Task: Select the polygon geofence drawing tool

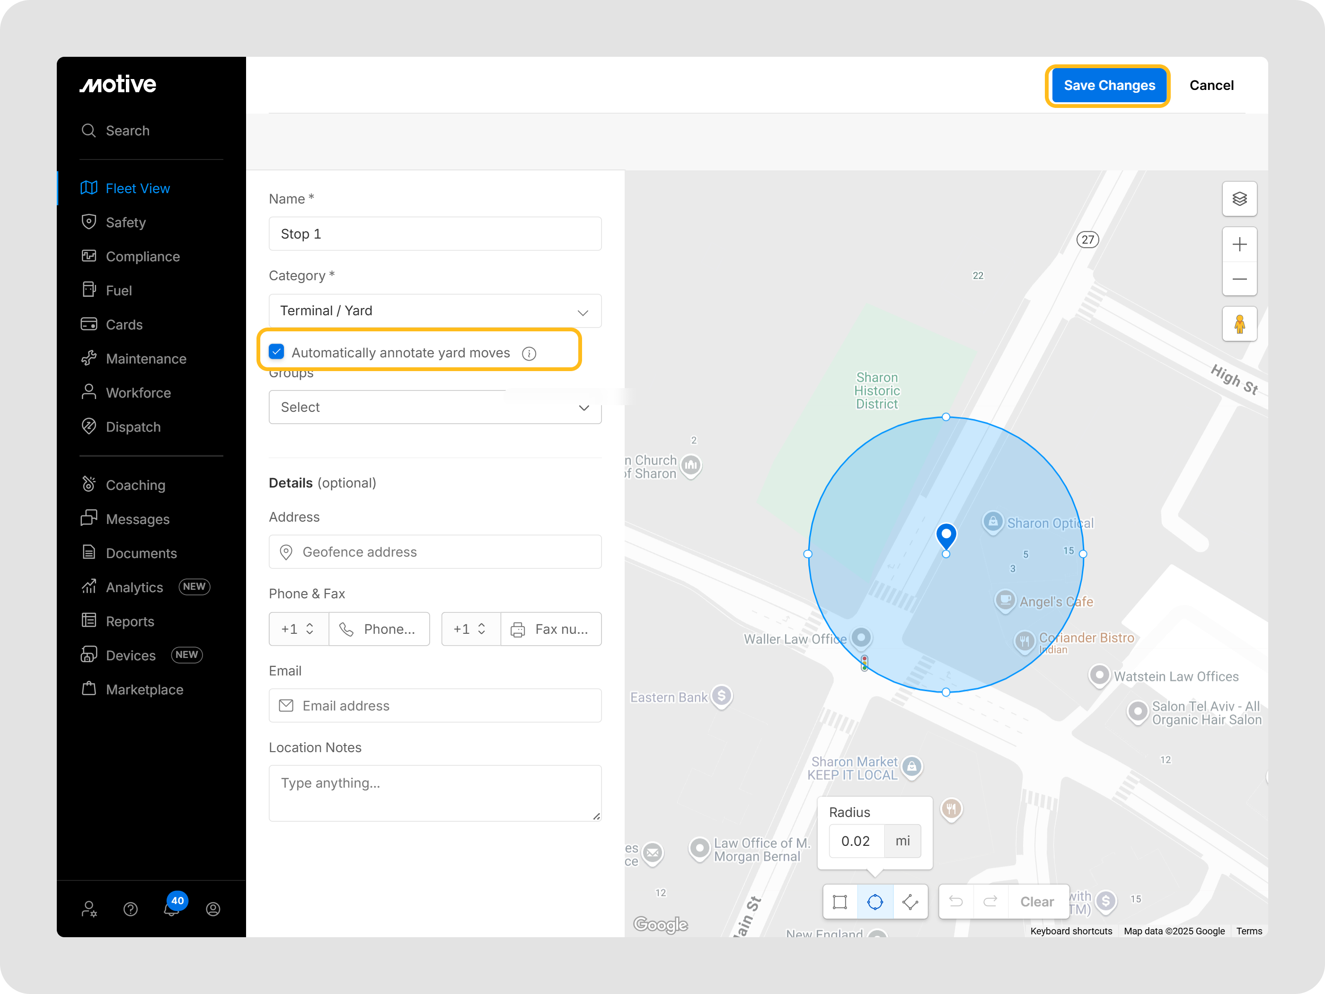Action: click(910, 902)
